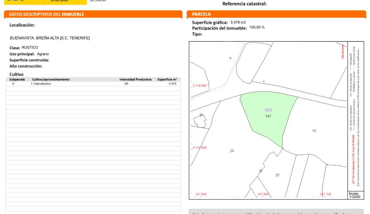This screenshot has width=370, height=214.
Task: Click the '227.600' coordinate label
Action: 263,194
